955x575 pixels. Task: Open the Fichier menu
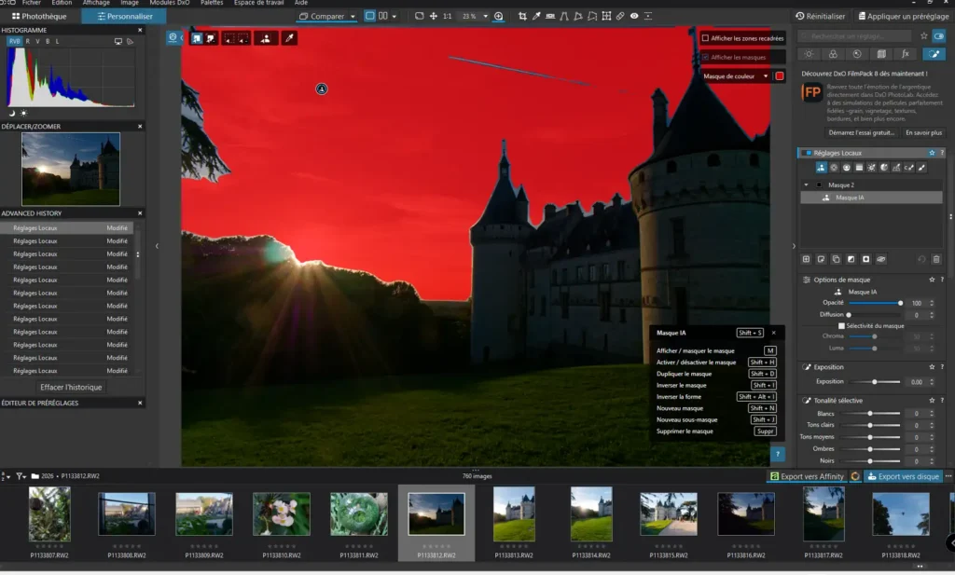click(x=31, y=3)
